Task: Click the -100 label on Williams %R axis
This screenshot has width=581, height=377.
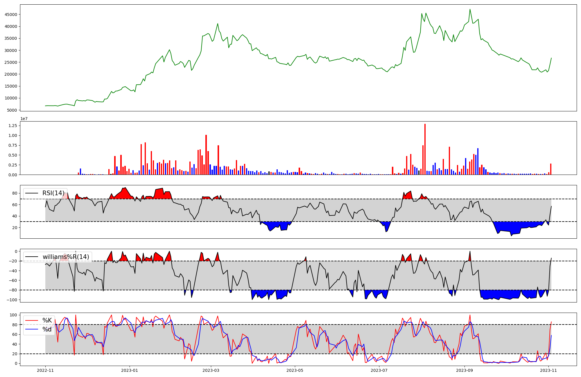Action: pyautogui.click(x=12, y=300)
